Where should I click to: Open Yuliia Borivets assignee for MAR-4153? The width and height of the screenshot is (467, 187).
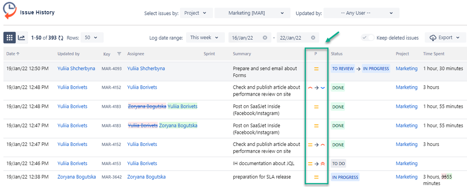(x=142, y=164)
